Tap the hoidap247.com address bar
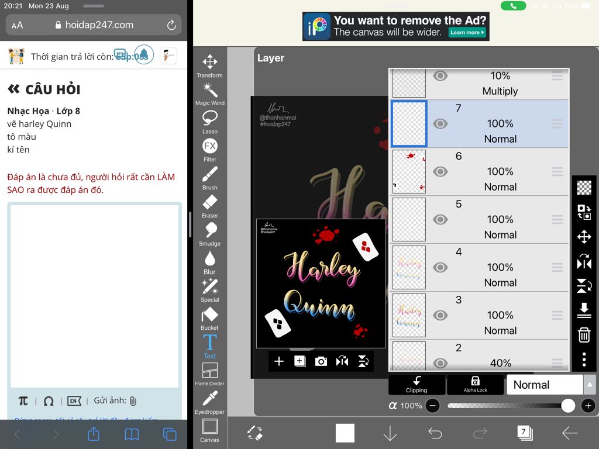 (x=94, y=25)
